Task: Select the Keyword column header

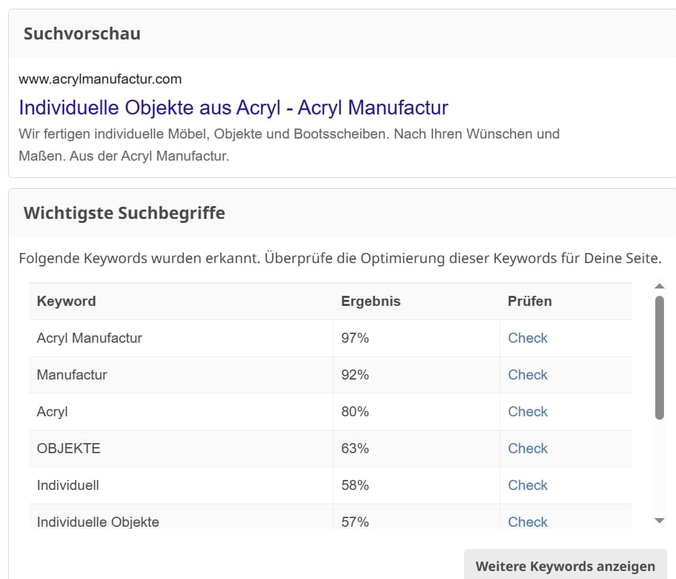Action: 181,301
